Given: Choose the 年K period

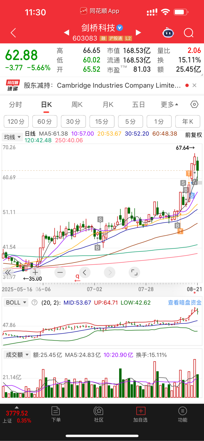Looking at the screenshot, I should point(188,122).
